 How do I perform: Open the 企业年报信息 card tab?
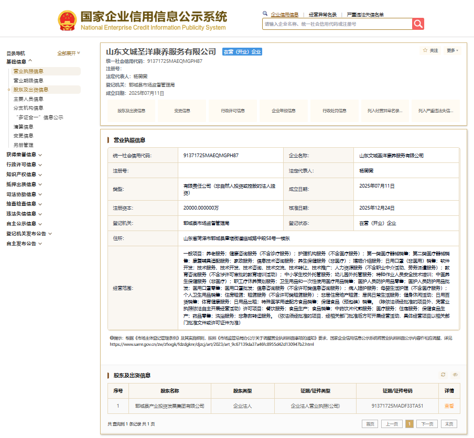tap(284, 111)
